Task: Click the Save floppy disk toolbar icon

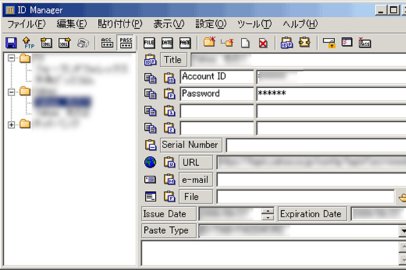Action: (x=11, y=43)
